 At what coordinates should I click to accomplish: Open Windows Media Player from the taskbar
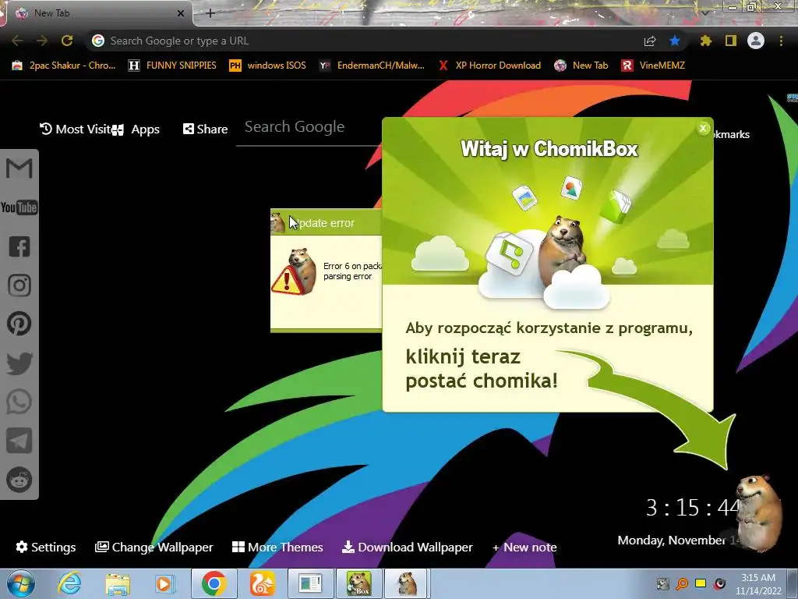tap(164, 583)
